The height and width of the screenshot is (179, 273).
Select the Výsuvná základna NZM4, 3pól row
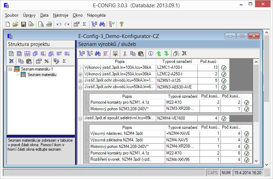(x=171, y=140)
